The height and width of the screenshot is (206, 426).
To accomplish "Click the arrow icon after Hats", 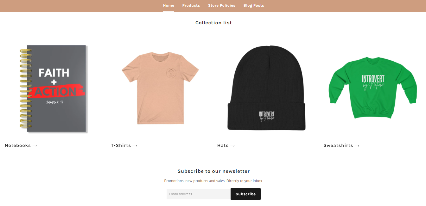I will pos(232,146).
